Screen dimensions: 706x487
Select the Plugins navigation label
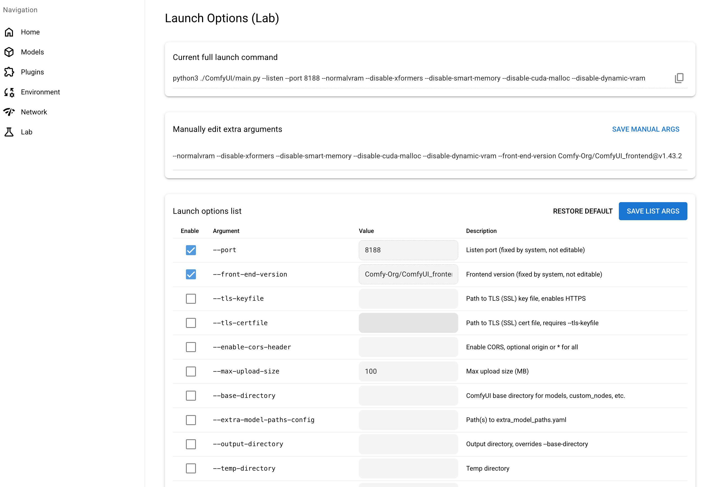(32, 72)
